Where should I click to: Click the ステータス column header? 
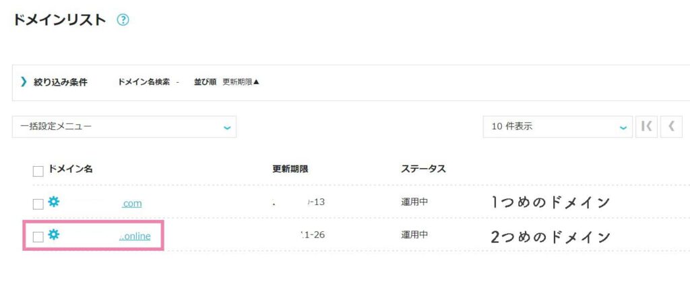423,169
